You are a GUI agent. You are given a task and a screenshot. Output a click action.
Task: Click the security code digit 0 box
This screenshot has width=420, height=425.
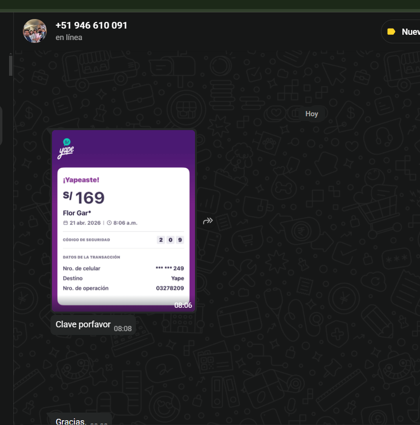(170, 240)
